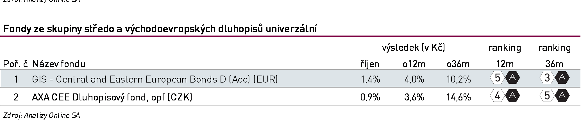
Task: Click the 36m ranking badge 3 for GIS fund
Action: pyautogui.click(x=547, y=78)
